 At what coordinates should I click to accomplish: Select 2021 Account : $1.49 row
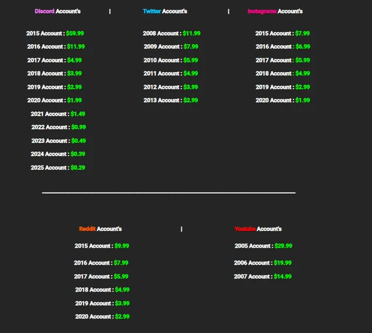(58, 114)
